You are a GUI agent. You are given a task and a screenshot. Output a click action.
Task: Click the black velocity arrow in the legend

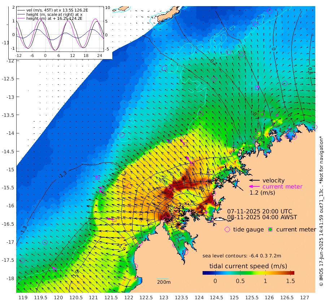tap(254, 180)
